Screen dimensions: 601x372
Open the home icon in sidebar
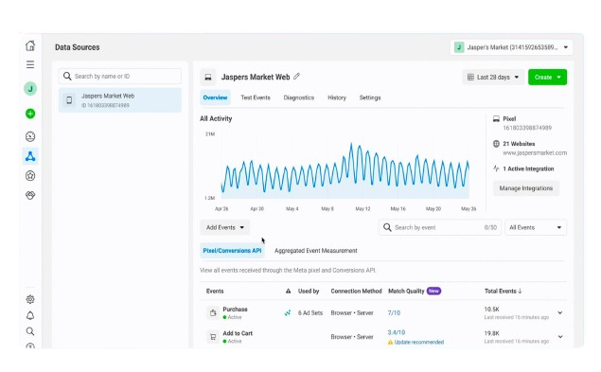30,45
